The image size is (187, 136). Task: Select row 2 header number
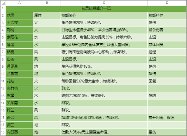2,15
